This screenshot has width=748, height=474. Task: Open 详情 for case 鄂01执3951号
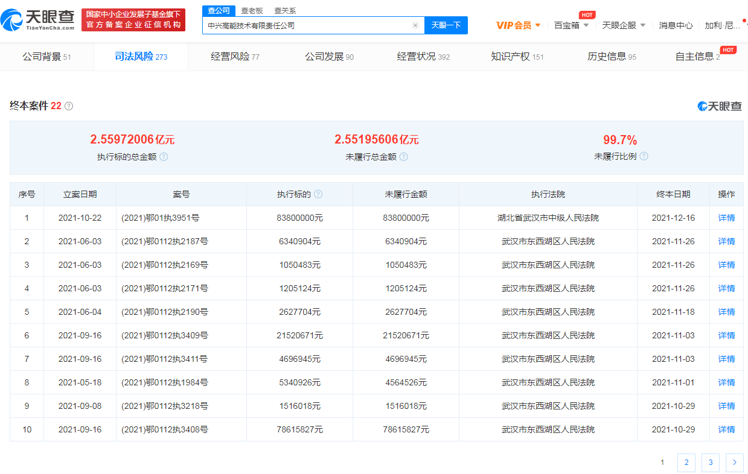coord(726,218)
